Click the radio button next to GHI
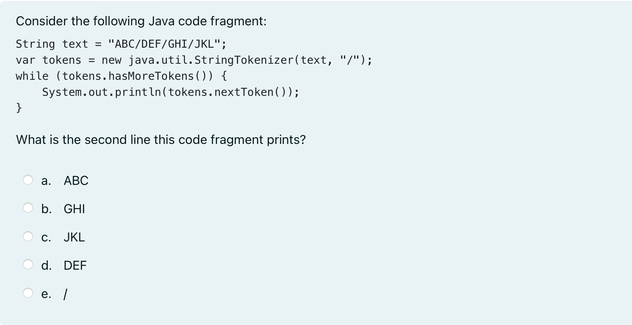Screen dimensions: 632x325 [x=28, y=208]
